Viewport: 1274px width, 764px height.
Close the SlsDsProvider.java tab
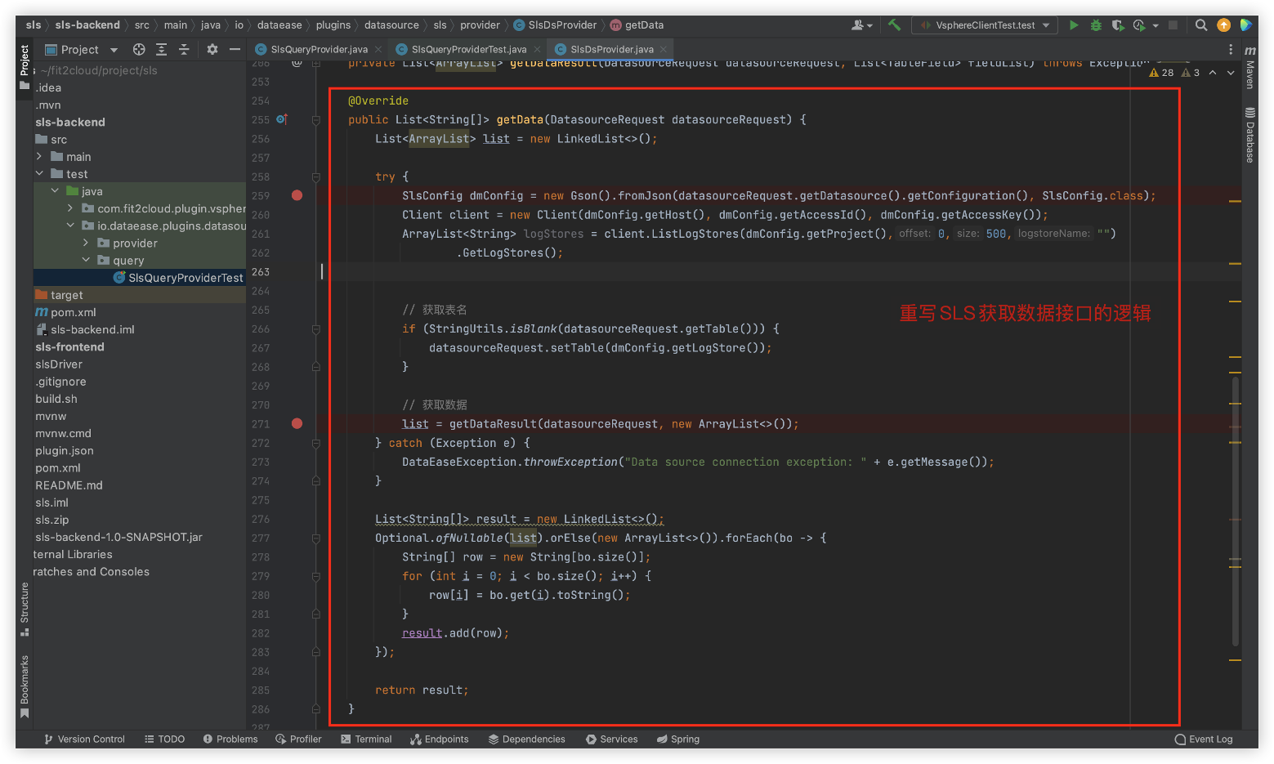664,50
